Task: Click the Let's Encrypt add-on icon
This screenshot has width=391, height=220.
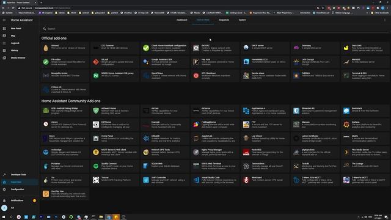Action: coord(296,62)
